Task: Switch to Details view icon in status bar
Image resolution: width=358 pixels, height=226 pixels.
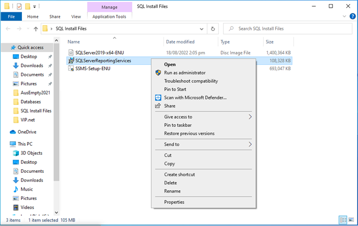Action: click(x=343, y=220)
